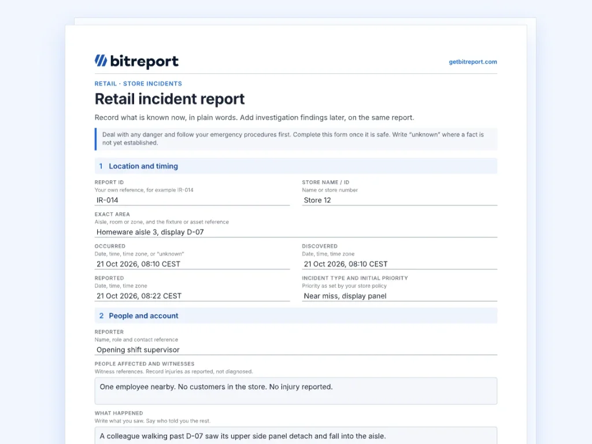Open the getbitreport.com link
The height and width of the screenshot is (444, 592).
pyautogui.click(x=473, y=62)
